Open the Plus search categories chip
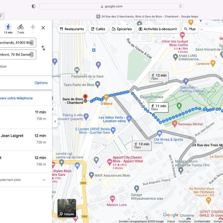Screen dimensions: 223x223 pyautogui.click(x=190, y=29)
